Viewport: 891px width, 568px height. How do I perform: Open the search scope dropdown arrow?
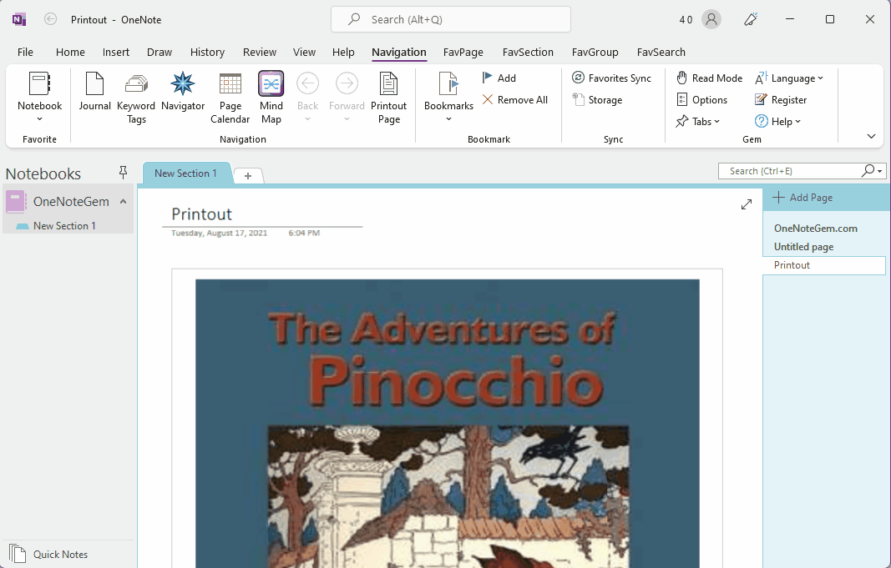(x=879, y=171)
